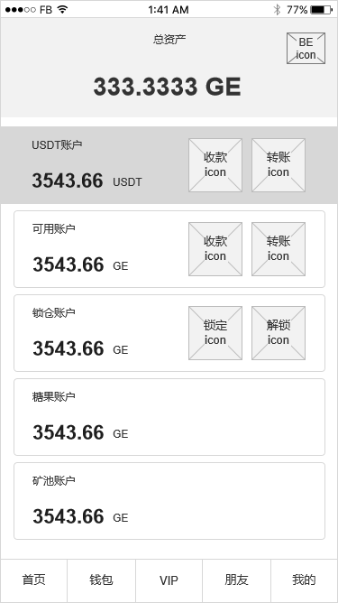
Task: Open the 朋友 tab
Action: pyautogui.click(x=236, y=580)
